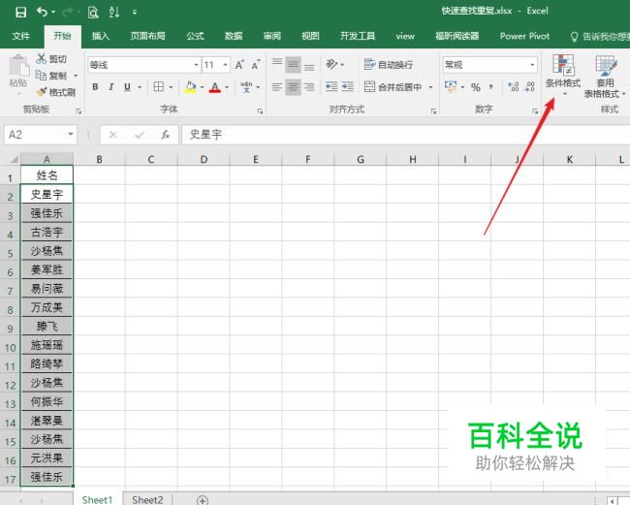Click the Name Box showing A2
The image size is (630, 505).
pyautogui.click(x=40, y=134)
